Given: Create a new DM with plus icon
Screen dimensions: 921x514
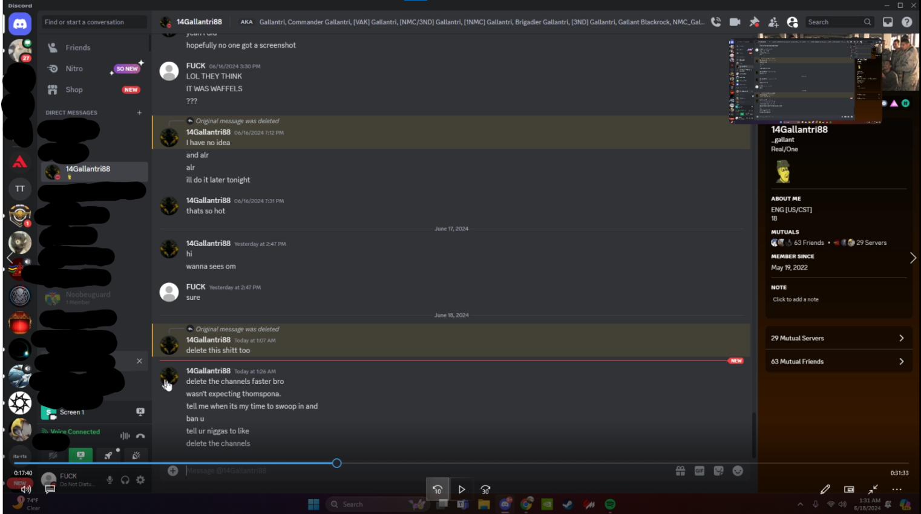Looking at the screenshot, I should pos(139,112).
